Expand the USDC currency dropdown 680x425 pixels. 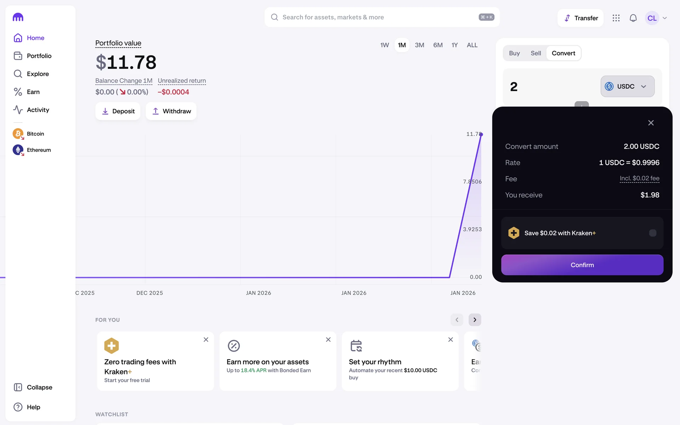pos(627,86)
